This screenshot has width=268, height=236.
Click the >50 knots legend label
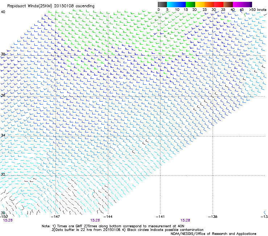tap(257, 10)
